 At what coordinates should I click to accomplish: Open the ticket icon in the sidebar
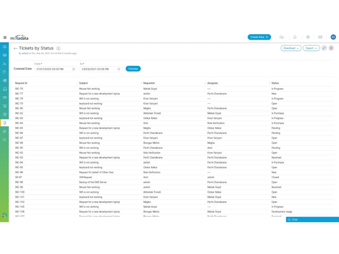point(5,55)
